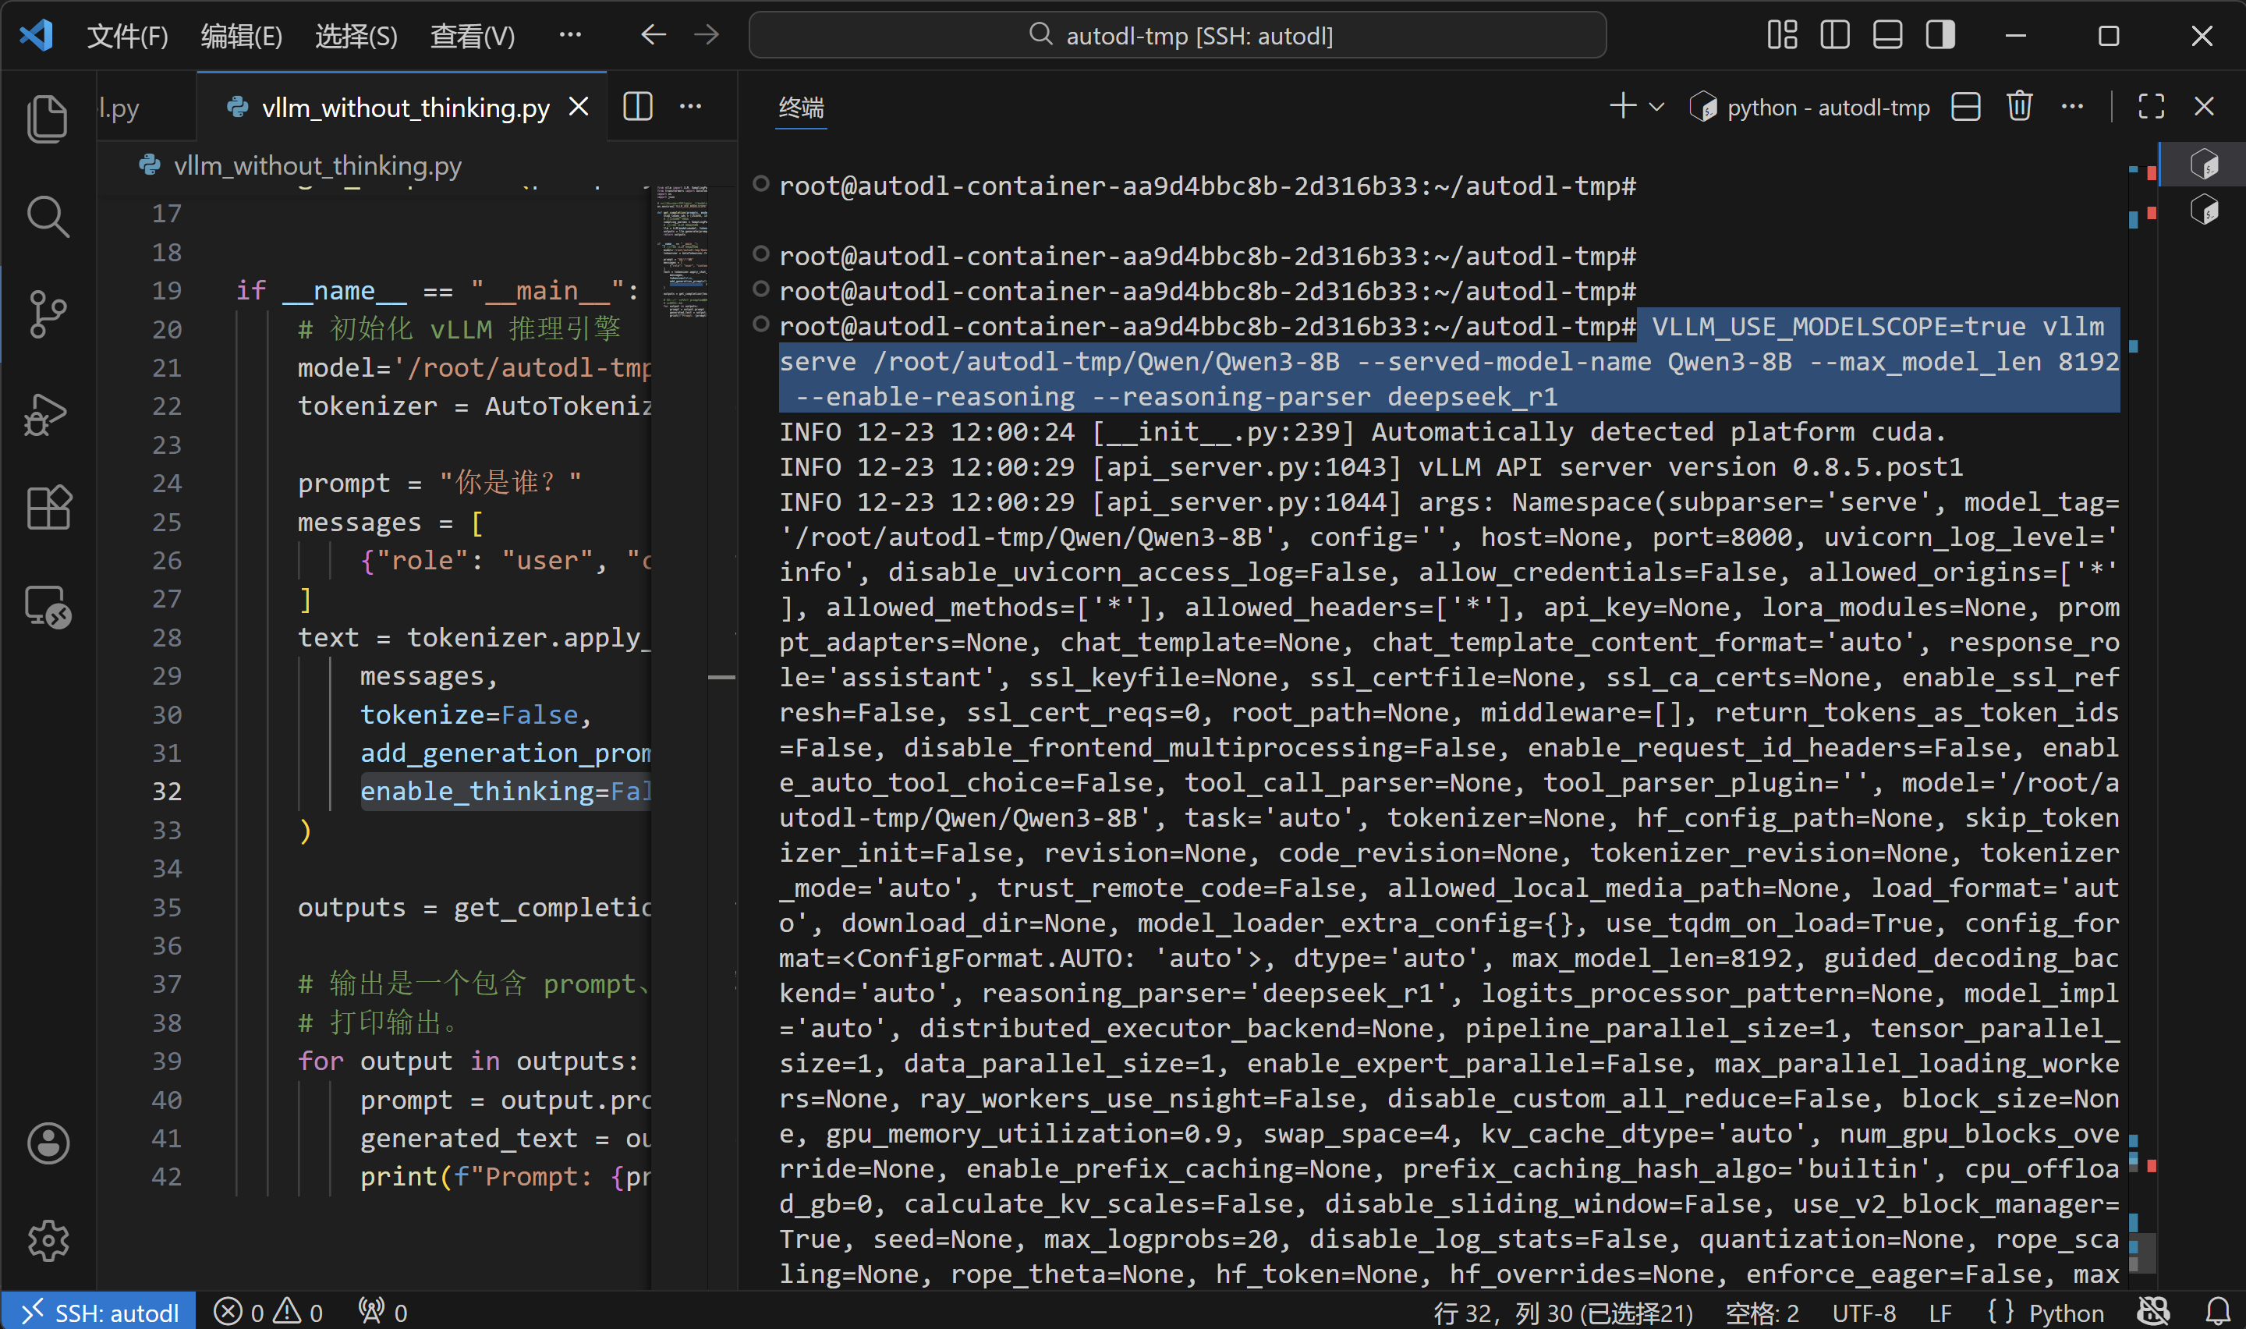Viewport: 2246px width, 1329px height.
Task: Click the UTF-8 encoding status item
Action: [x=1863, y=1312]
